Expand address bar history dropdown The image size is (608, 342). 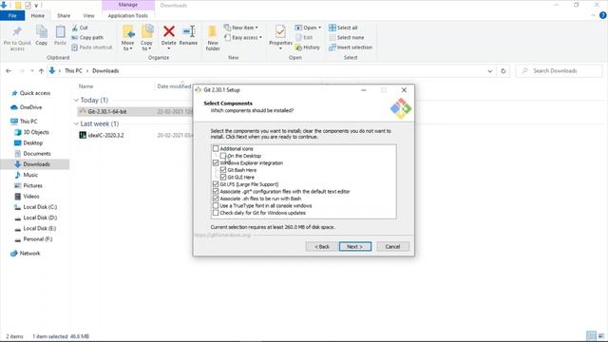click(490, 71)
